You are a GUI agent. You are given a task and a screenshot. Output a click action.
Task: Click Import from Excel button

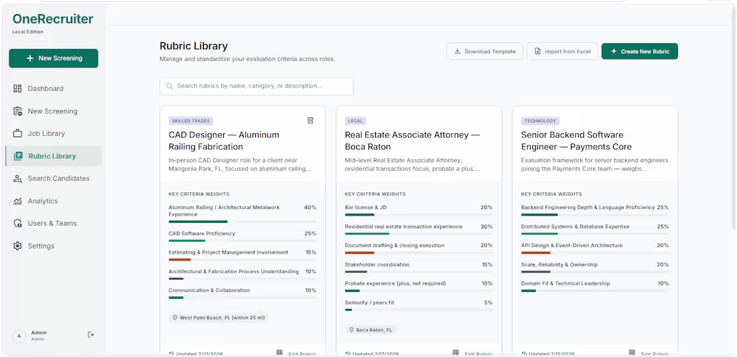(x=562, y=52)
